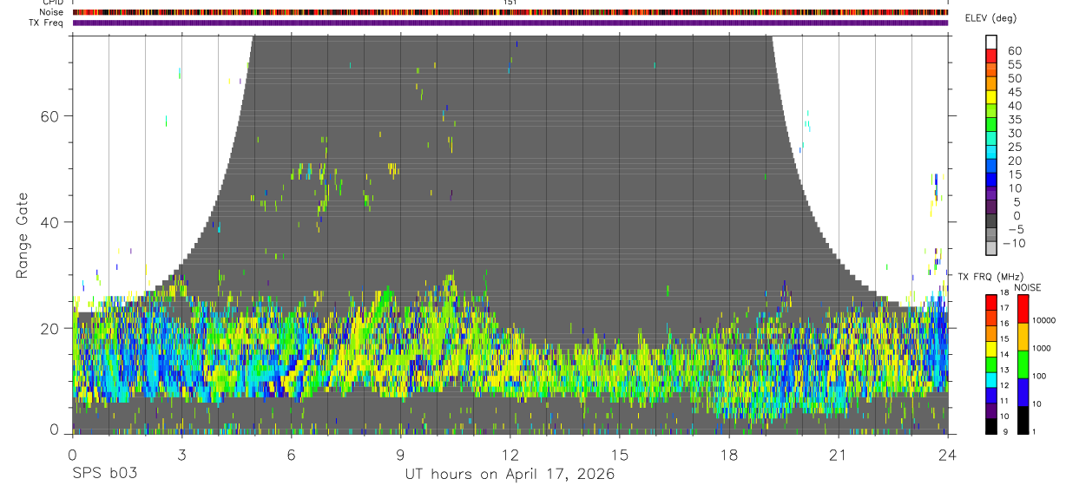Click the 'ELEV (deg)' colorbar title
This screenshot has width=1066, height=492.
click(x=990, y=18)
